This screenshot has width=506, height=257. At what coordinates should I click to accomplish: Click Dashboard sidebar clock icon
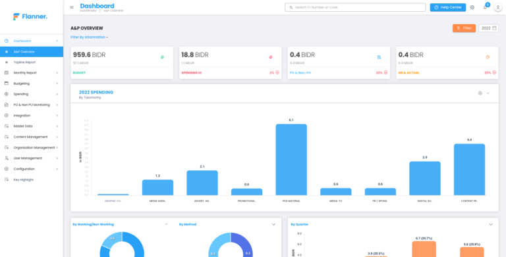click(7, 41)
